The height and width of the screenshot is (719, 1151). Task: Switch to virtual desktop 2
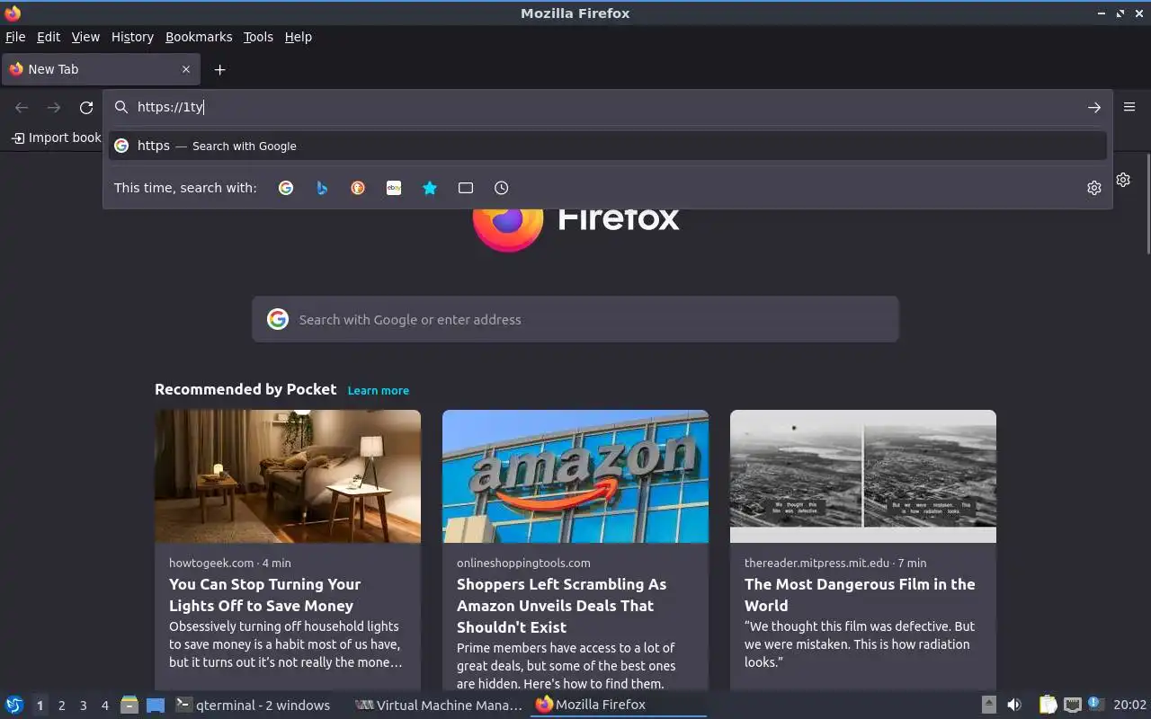coord(61,706)
